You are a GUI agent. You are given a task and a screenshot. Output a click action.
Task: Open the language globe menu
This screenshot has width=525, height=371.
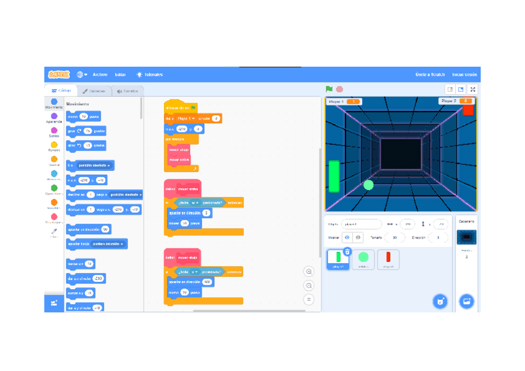pyautogui.click(x=82, y=74)
